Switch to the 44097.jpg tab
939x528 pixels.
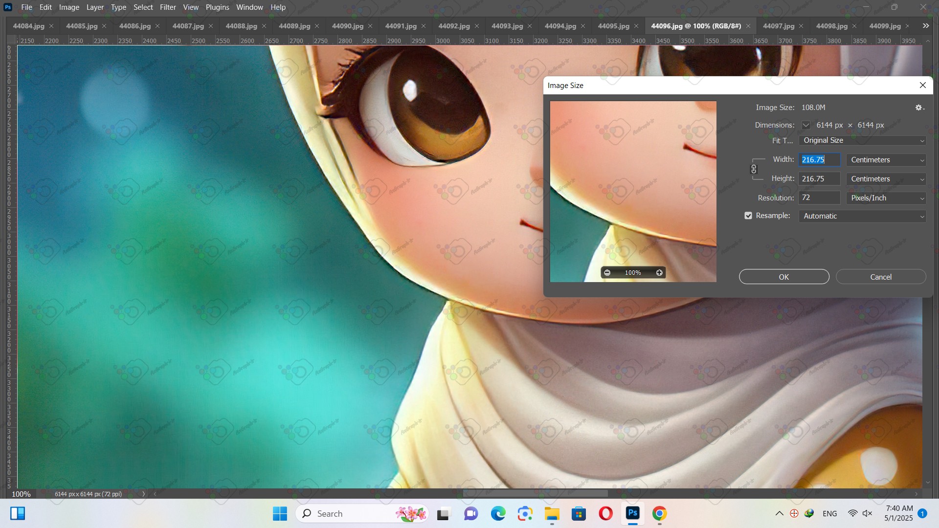[779, 26]
